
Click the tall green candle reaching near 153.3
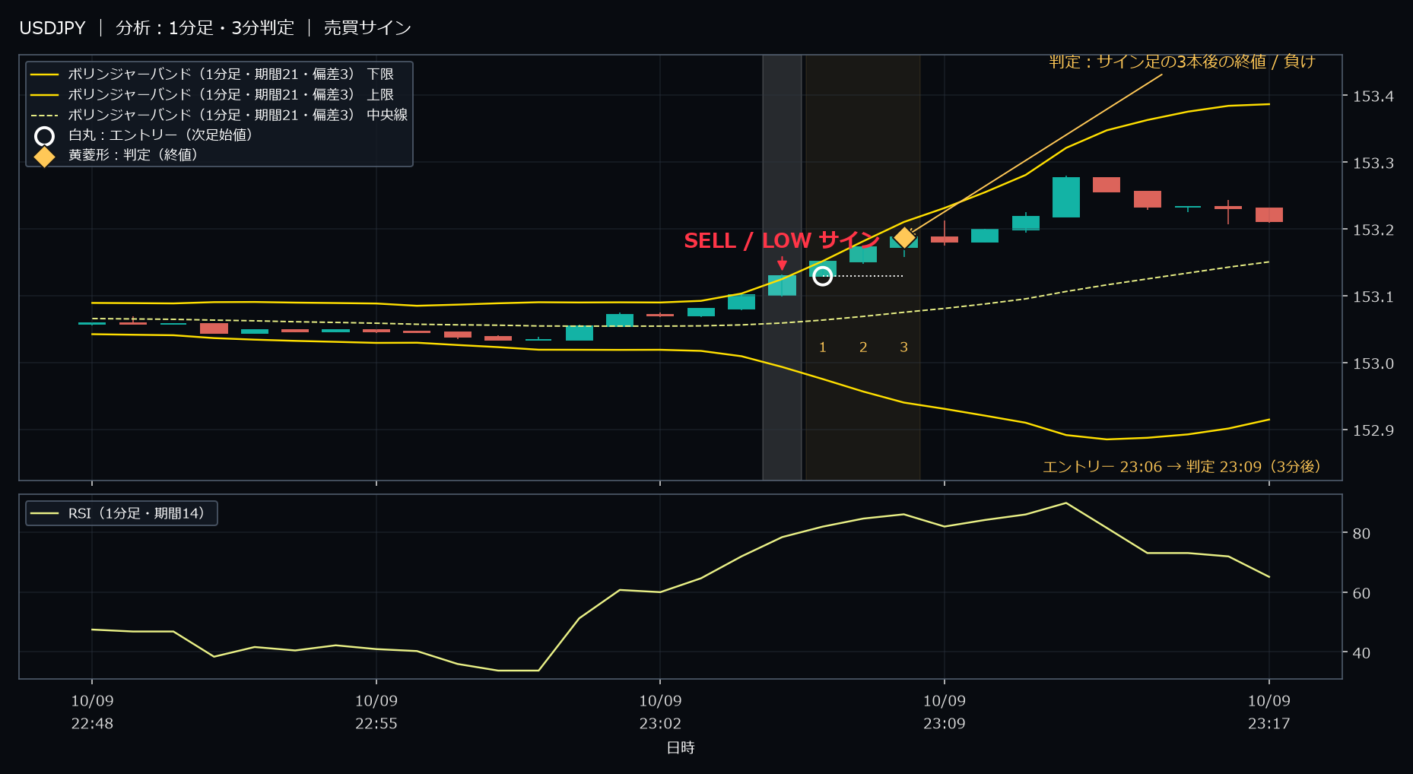(1066, 197)
